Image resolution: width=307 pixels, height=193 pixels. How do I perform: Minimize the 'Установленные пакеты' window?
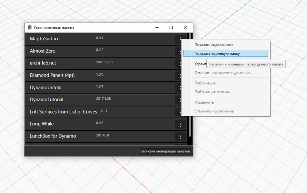tap(157, 28)
